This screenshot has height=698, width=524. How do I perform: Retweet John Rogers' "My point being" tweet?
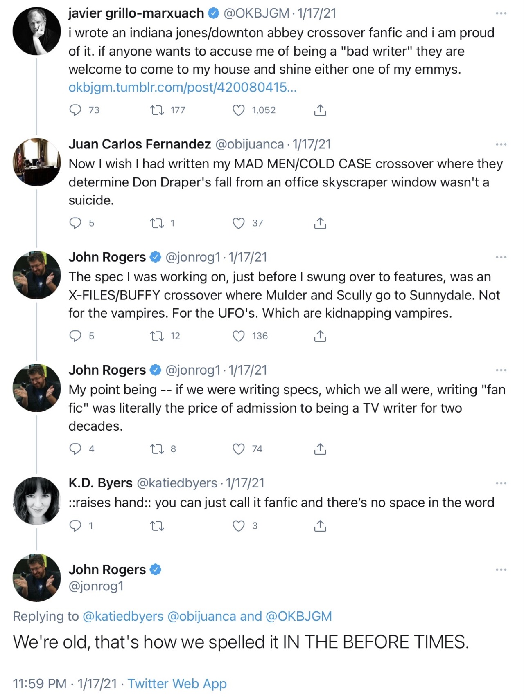click(157, 449)
